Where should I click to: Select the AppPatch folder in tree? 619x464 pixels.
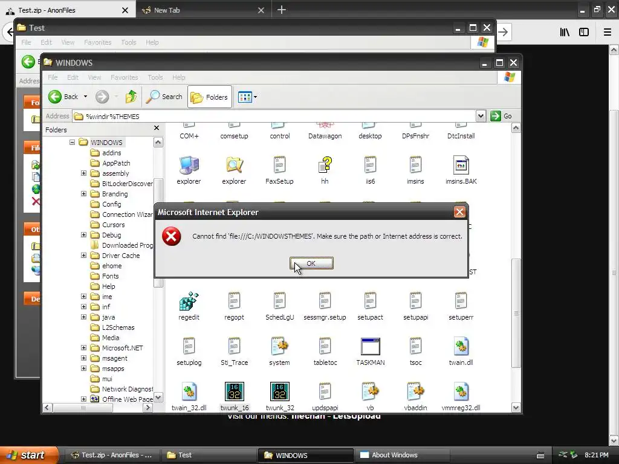pyautogui.click(x=110, y=163)
